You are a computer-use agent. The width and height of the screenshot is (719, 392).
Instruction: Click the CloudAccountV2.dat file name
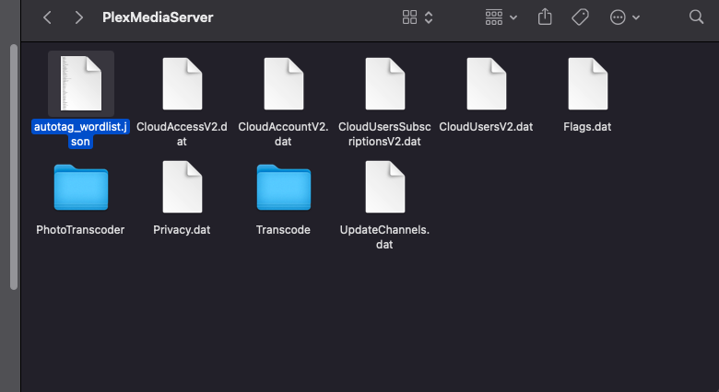click(x=283, y=133)
